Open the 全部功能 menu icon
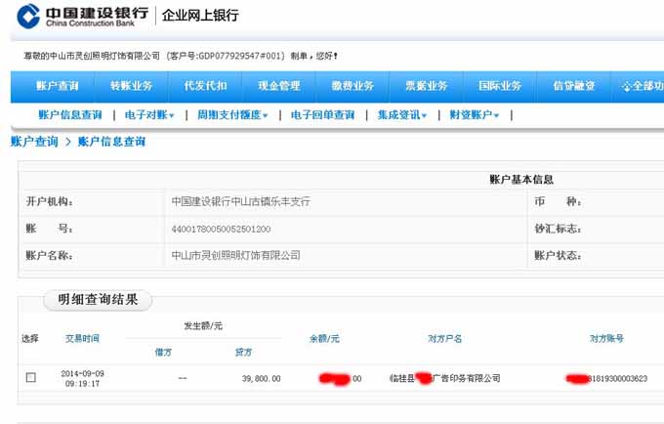The image size is (664, 424). pos(628,86)
